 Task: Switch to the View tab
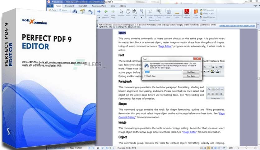point(113,6)
